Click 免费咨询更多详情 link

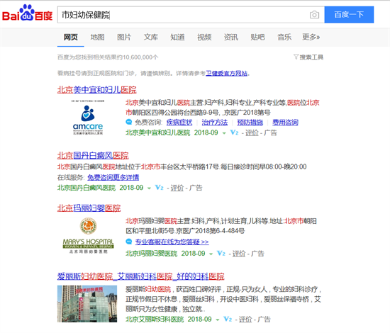coord(113,177)
